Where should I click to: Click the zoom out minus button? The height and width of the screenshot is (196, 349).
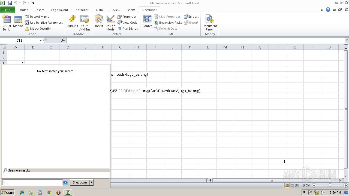pos(314,185)
